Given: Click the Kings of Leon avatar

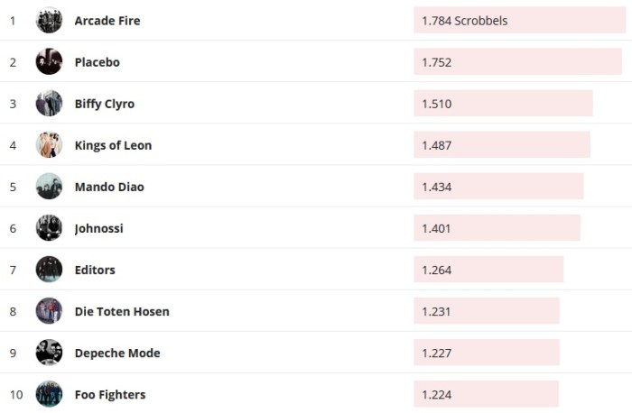Looking at the screenshot, I should (49, 145).
